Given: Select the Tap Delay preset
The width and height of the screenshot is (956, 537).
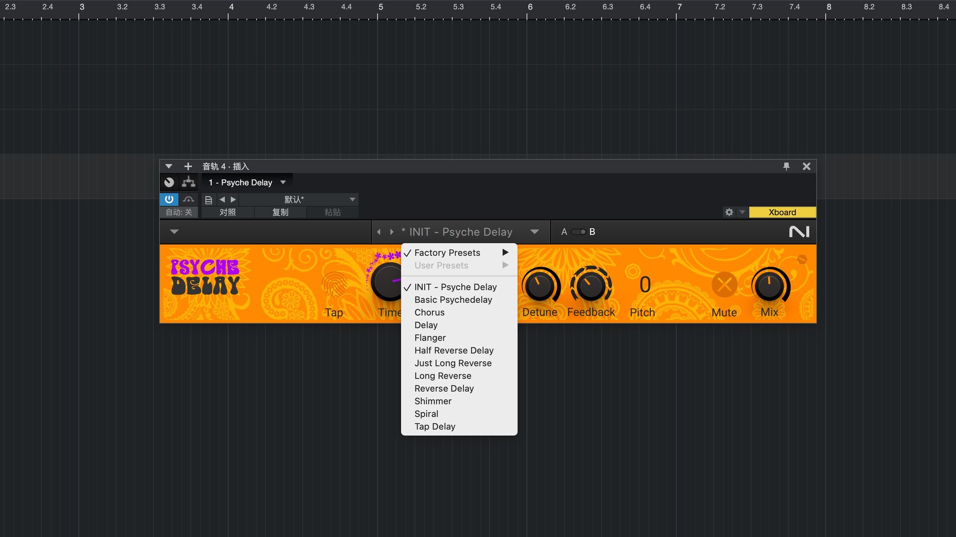Looking at the screenshot, I should pos(459,427).
